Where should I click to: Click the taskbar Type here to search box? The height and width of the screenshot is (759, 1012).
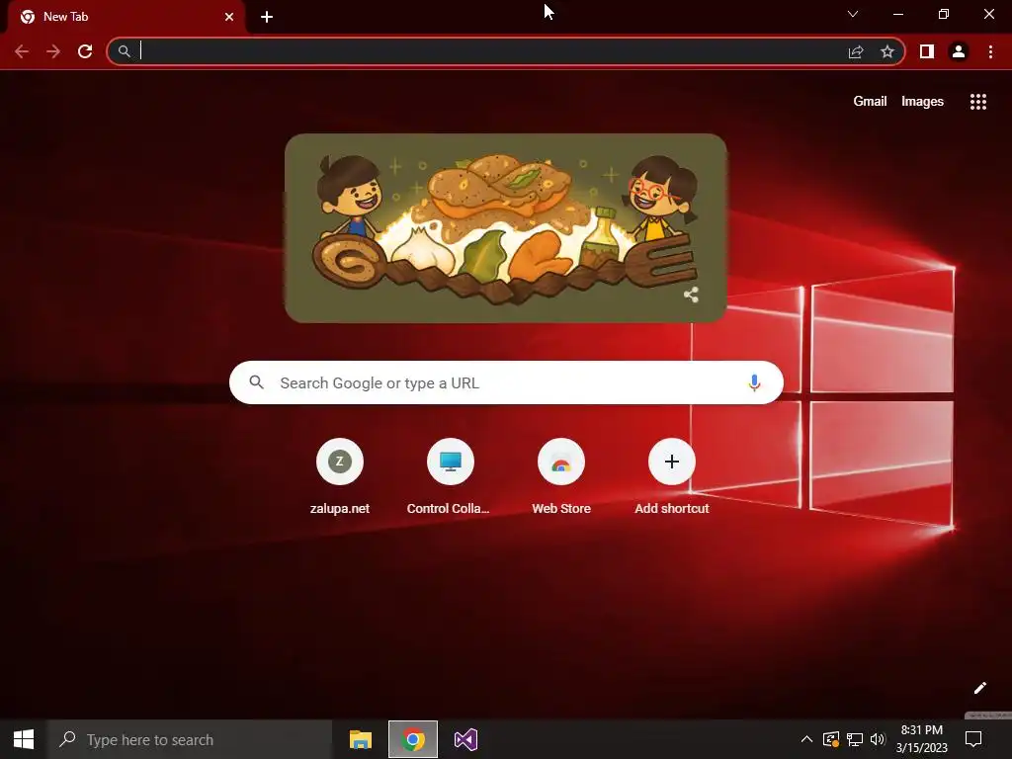pos(190,739)
